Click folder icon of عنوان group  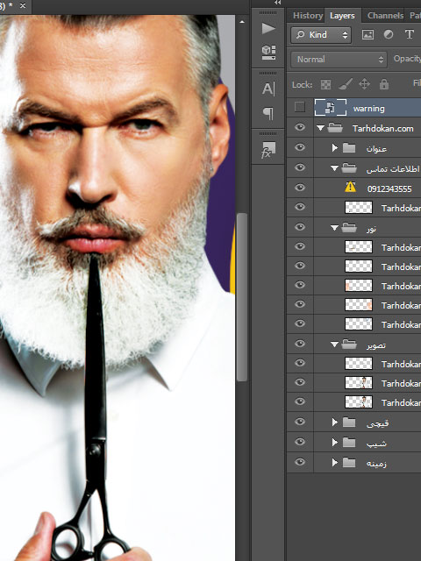click(x=349, y=148)
